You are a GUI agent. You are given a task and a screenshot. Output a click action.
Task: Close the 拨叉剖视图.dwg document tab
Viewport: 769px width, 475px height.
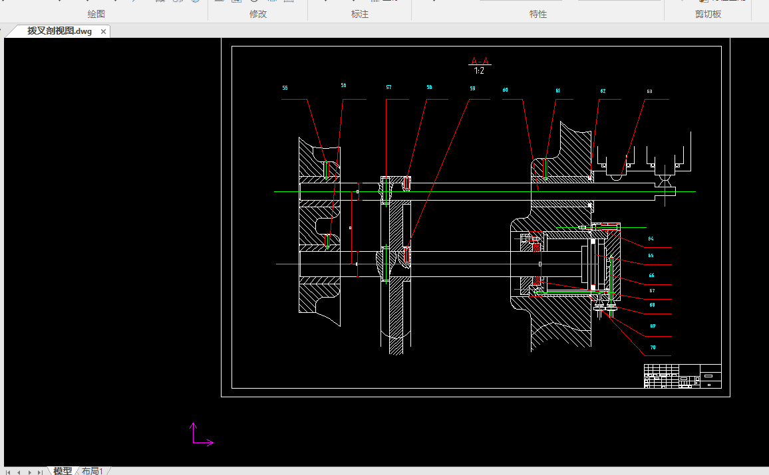point(103,31)
